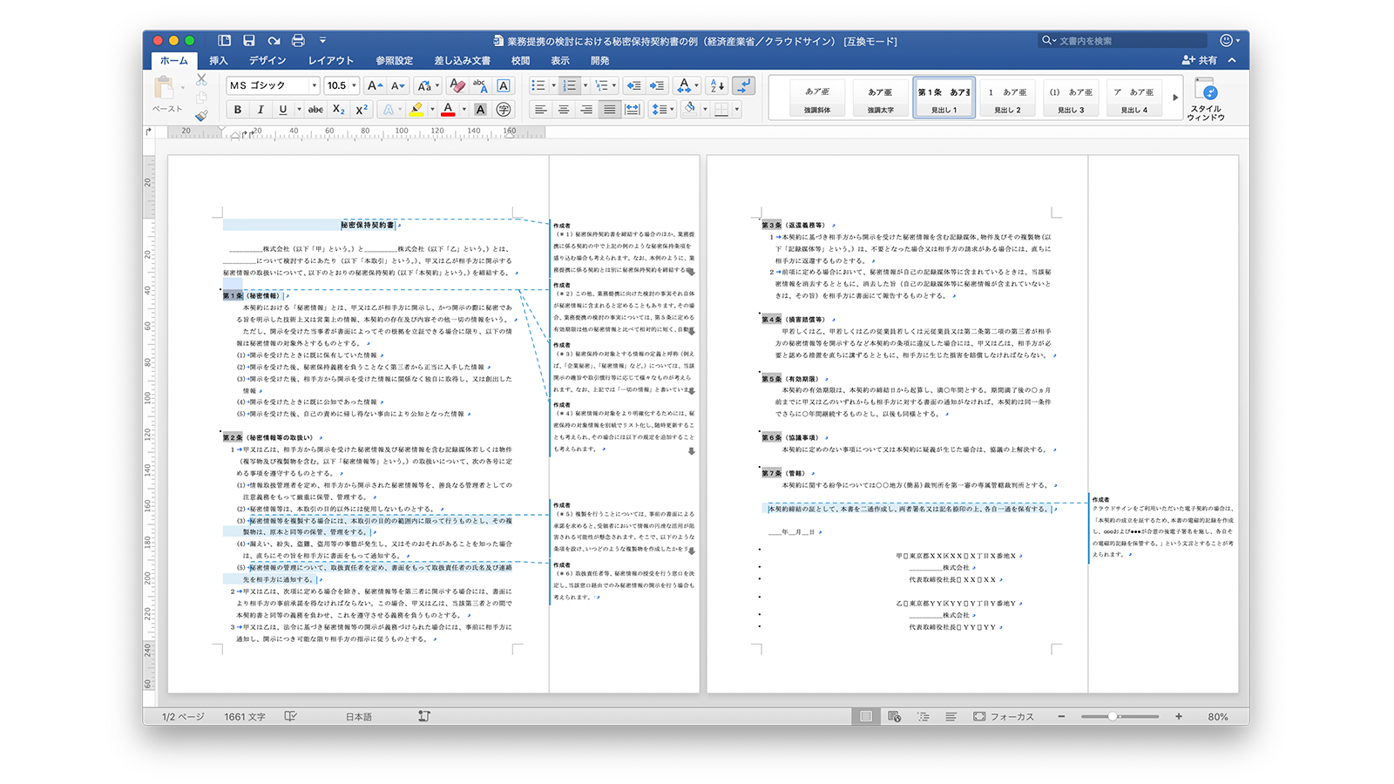
Task: Click the 共有 (Share) button
Action: pos(1200,60)
